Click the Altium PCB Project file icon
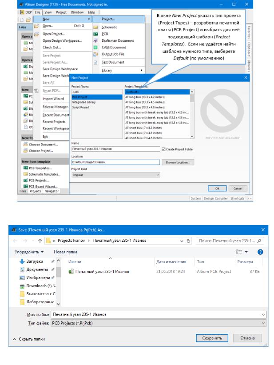The image size is (274, 365). pos(71,271)
